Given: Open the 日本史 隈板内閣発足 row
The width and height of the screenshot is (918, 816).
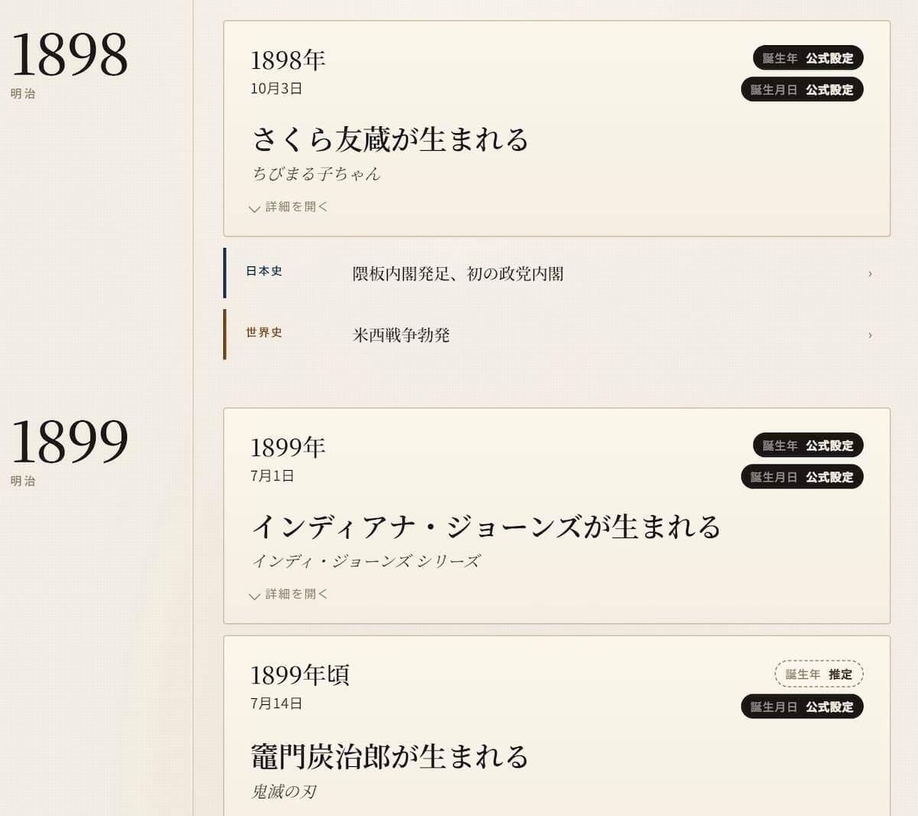Looking at the screenshot, I should [x=457, y=273].
